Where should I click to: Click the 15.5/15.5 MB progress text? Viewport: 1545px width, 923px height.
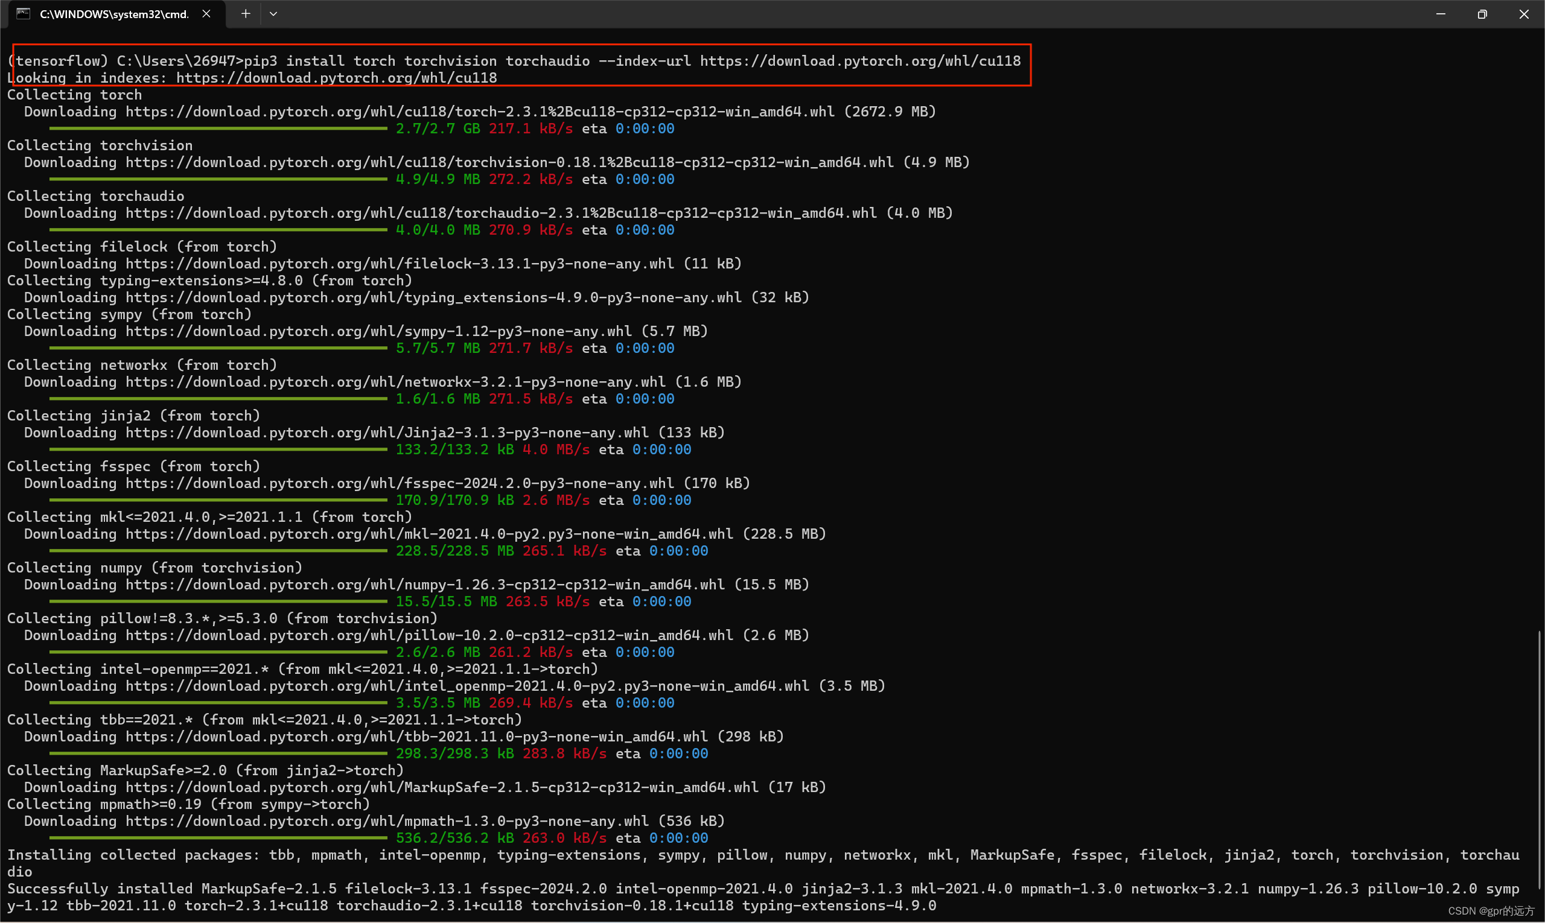(x=446, y=601)
